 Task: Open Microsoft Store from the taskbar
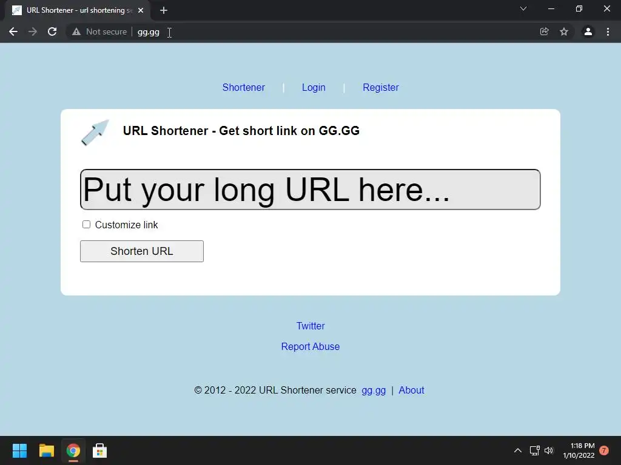(x=100, y=450)
